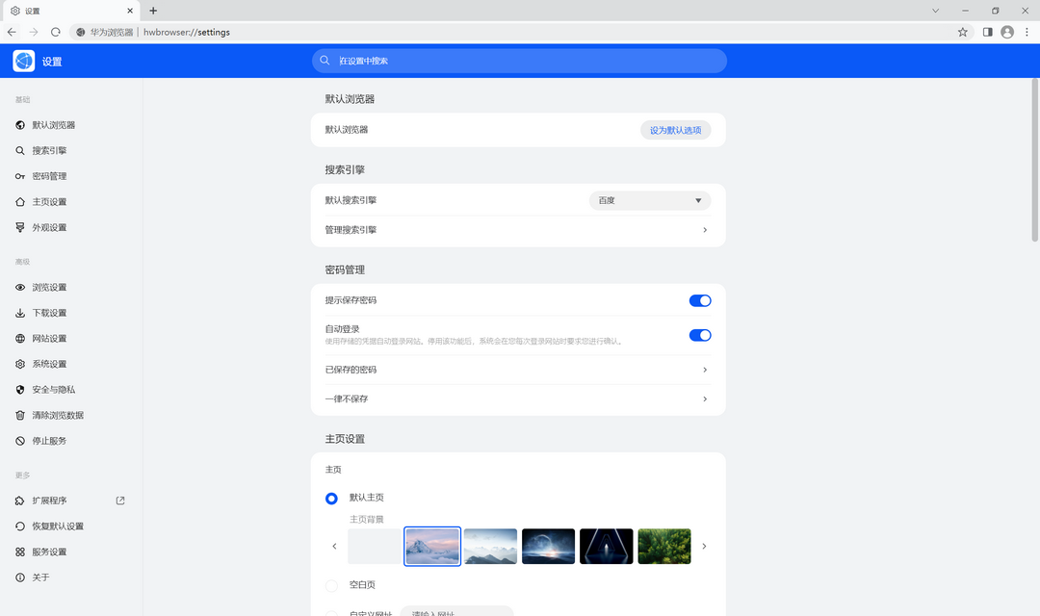Open the browser profile avatar menu

tap(1007, 32)
